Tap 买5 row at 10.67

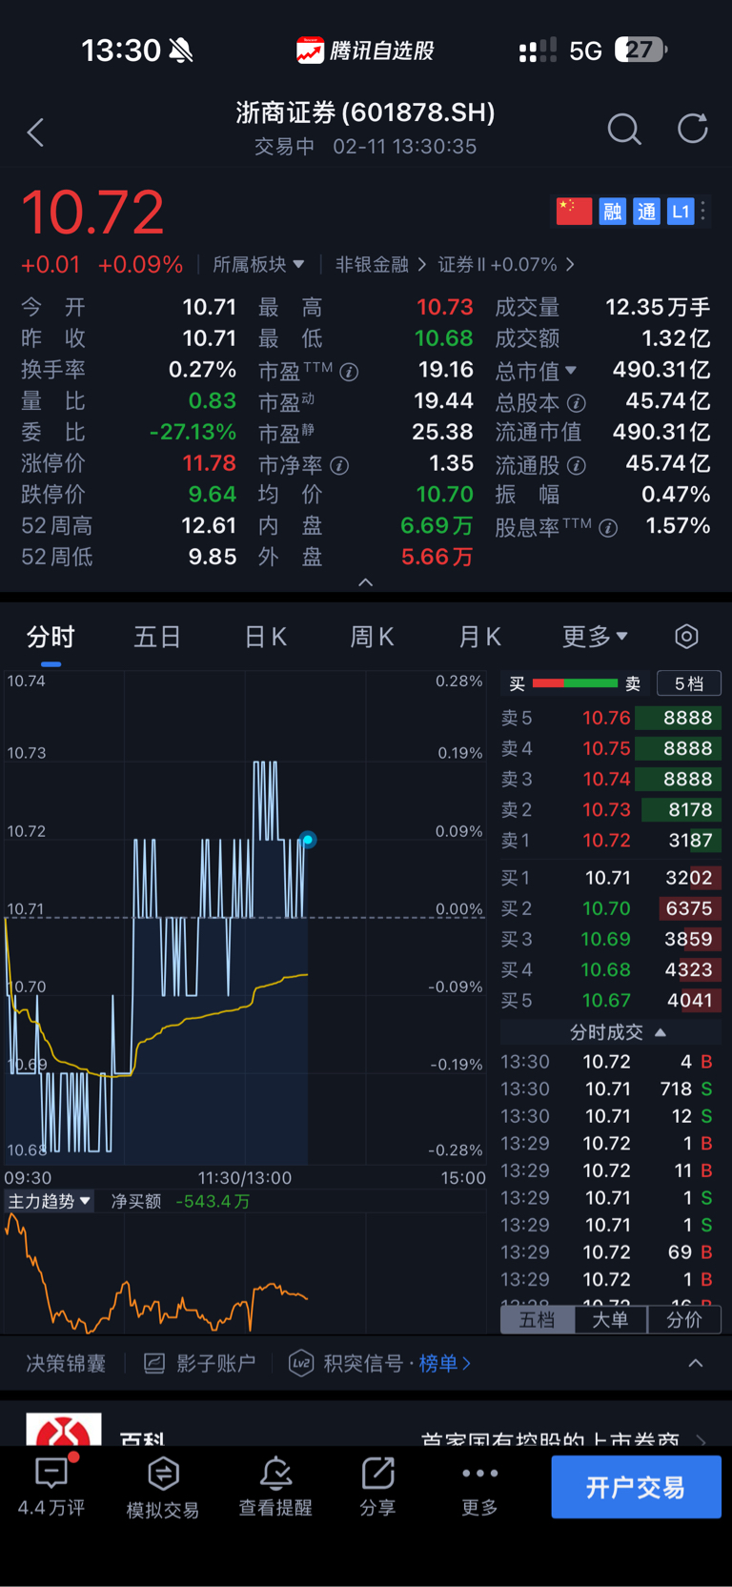(x=611, y=1000)
